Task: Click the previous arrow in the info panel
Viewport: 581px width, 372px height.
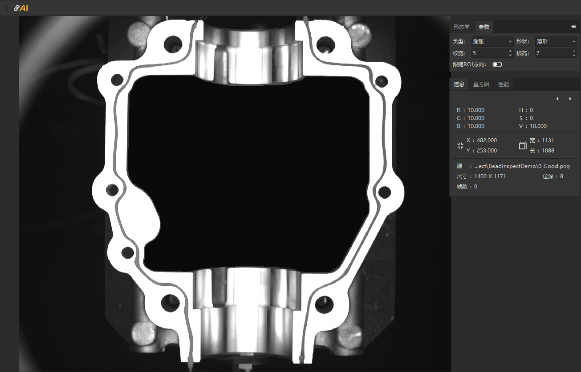Action: 557,99
